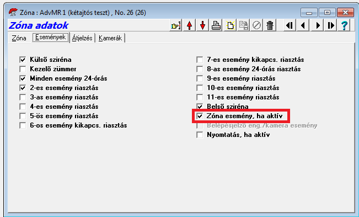Enable the Kezelő zümmer checkbox
Viewport: 359px width, 217px height.
coord(23,69)
